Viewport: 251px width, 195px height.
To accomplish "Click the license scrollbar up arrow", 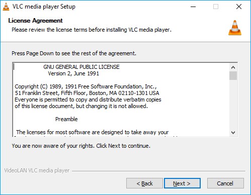I will click(233, 67).
